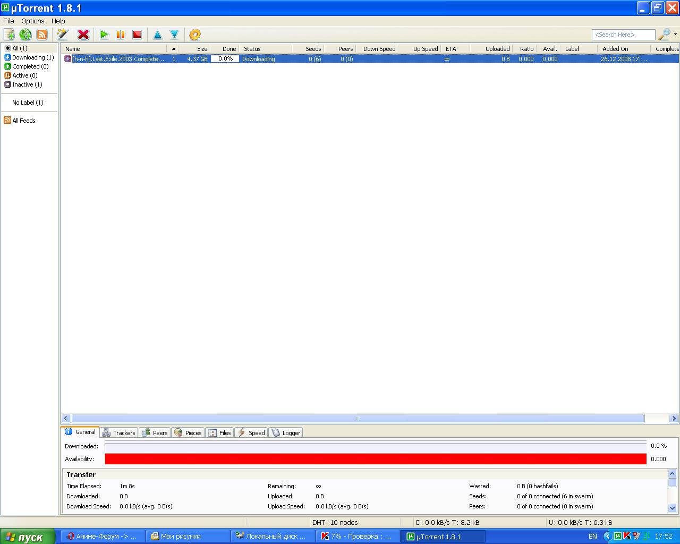Switch to the Files tab
This screenshot has height=544, width=680.
pos(220,433)
